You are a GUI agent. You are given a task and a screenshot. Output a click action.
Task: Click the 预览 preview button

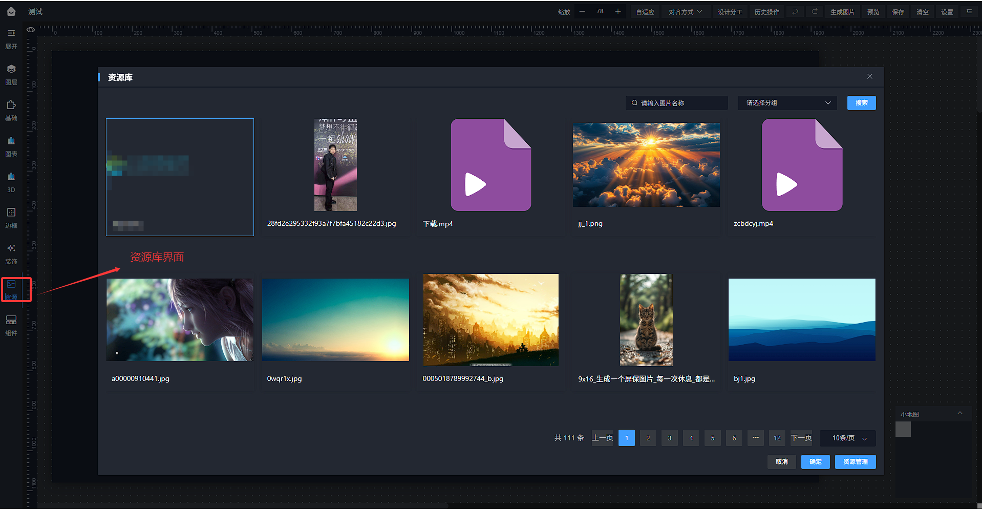tap(873, 12)
